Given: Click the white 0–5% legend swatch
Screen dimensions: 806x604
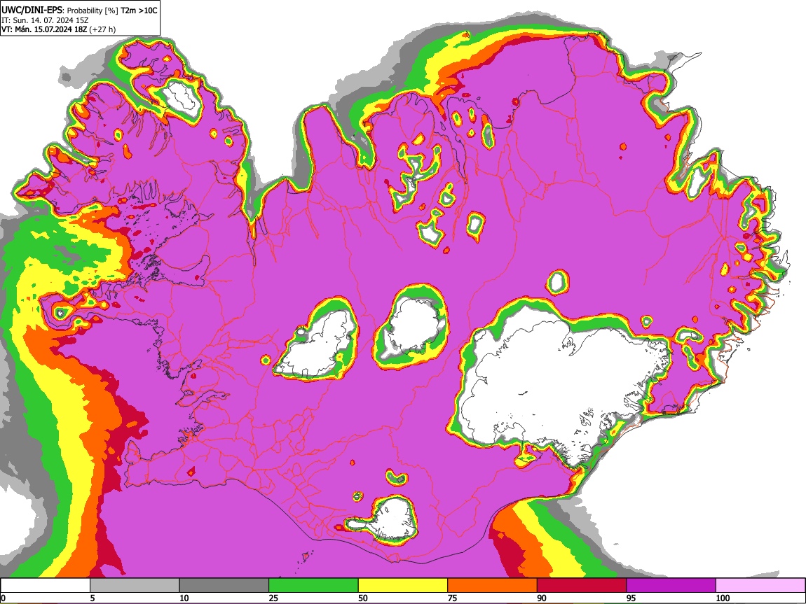Looking at the screenshot, I should coord(46,586).
